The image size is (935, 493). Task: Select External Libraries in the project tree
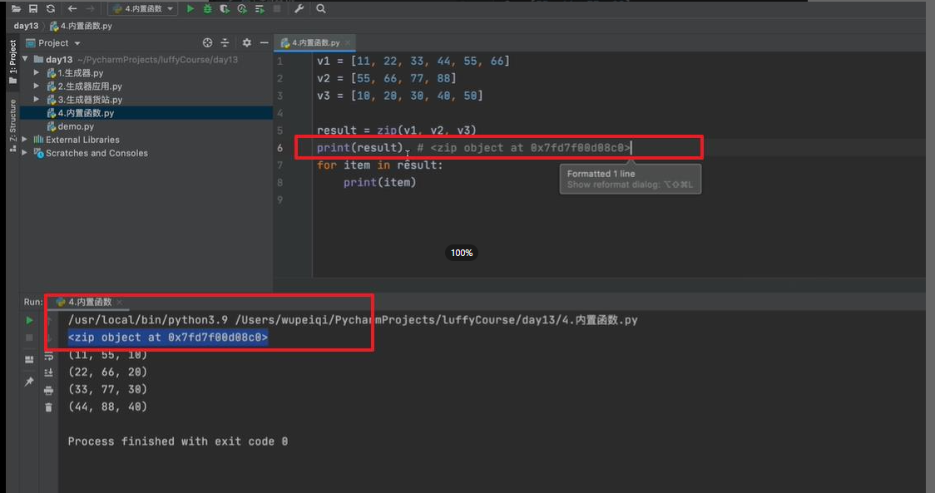click(77, 140)
